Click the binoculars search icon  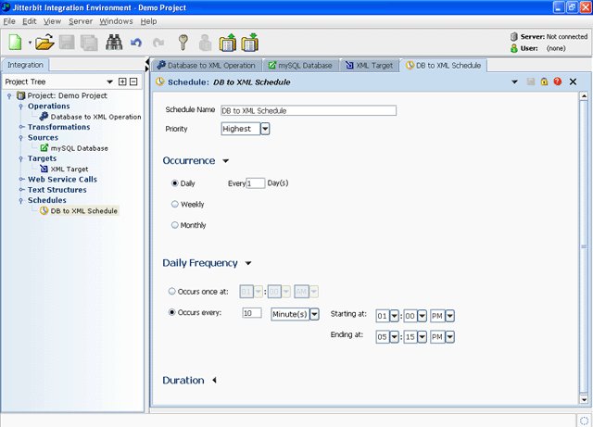tap(115, 43)
